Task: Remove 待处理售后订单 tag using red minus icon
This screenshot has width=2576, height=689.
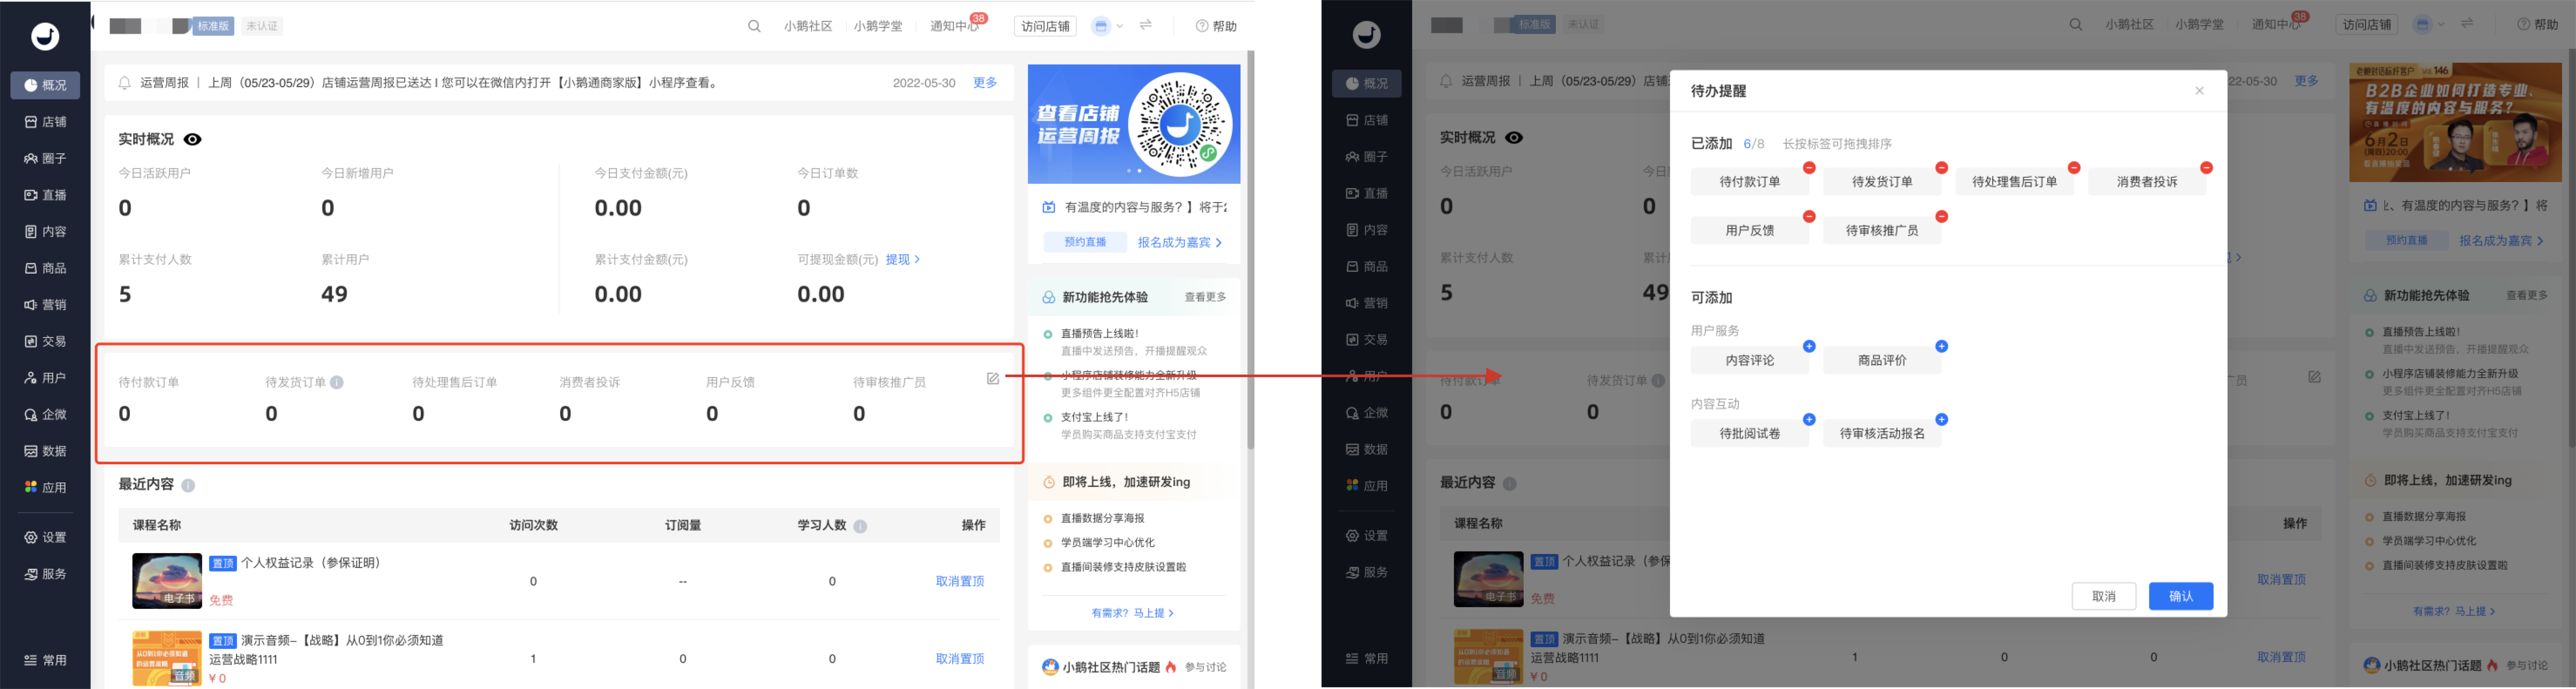Action: coord(2074,168)
